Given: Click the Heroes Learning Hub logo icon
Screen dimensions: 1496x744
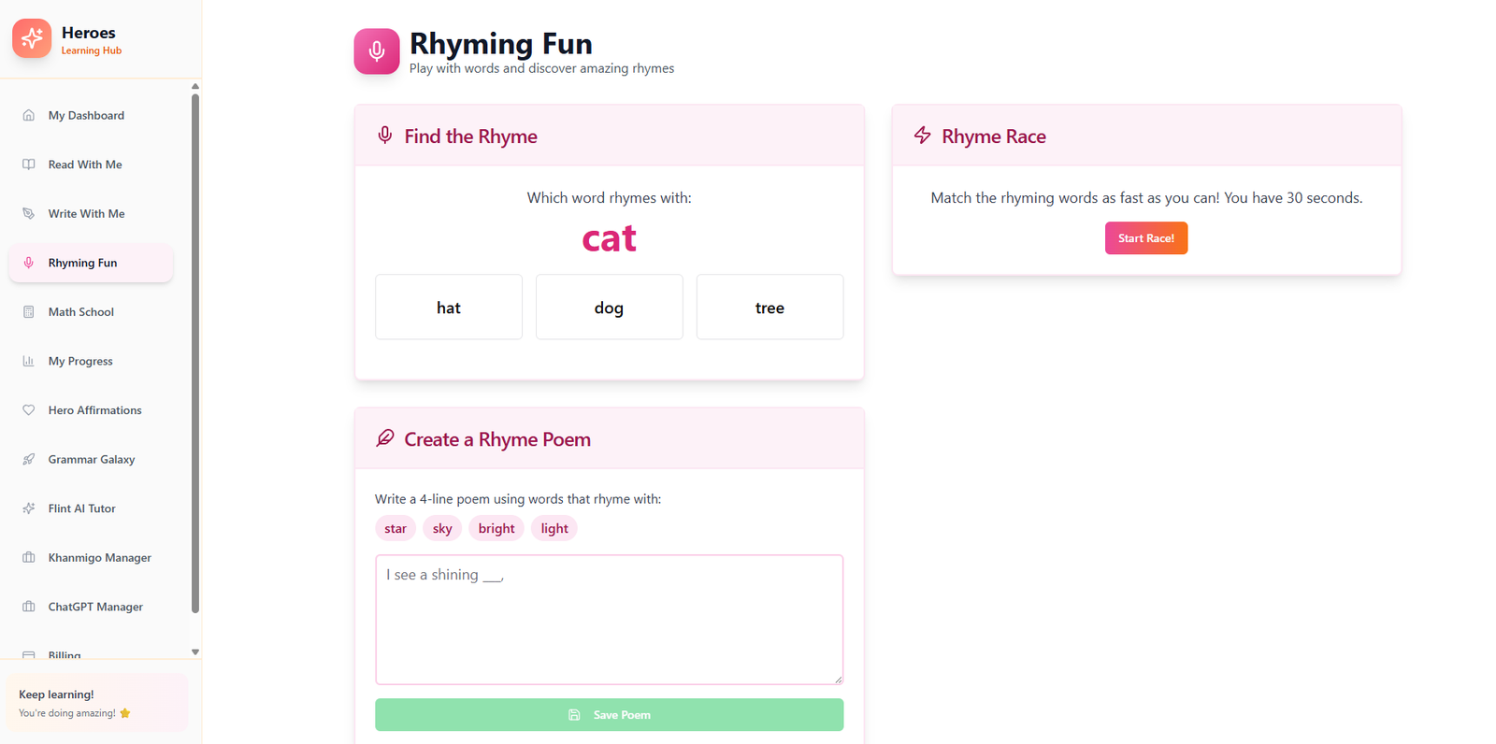Looking at the screenshot, I should point(32,38).
